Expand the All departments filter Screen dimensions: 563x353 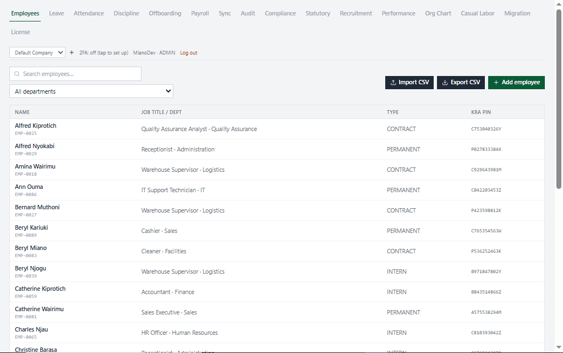(91, 91)
